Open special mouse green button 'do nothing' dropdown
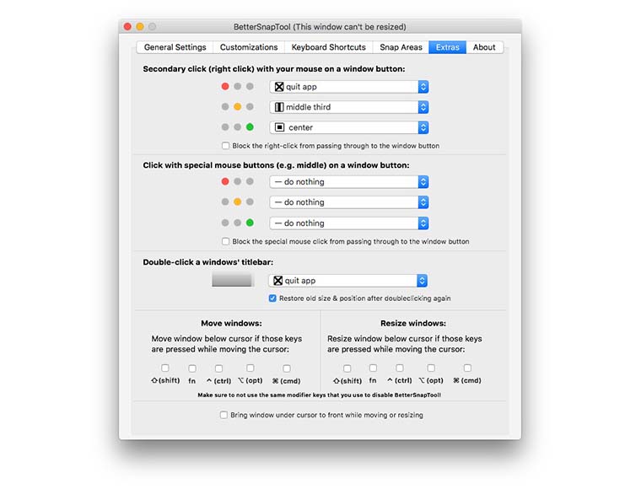 coord(348,223)
